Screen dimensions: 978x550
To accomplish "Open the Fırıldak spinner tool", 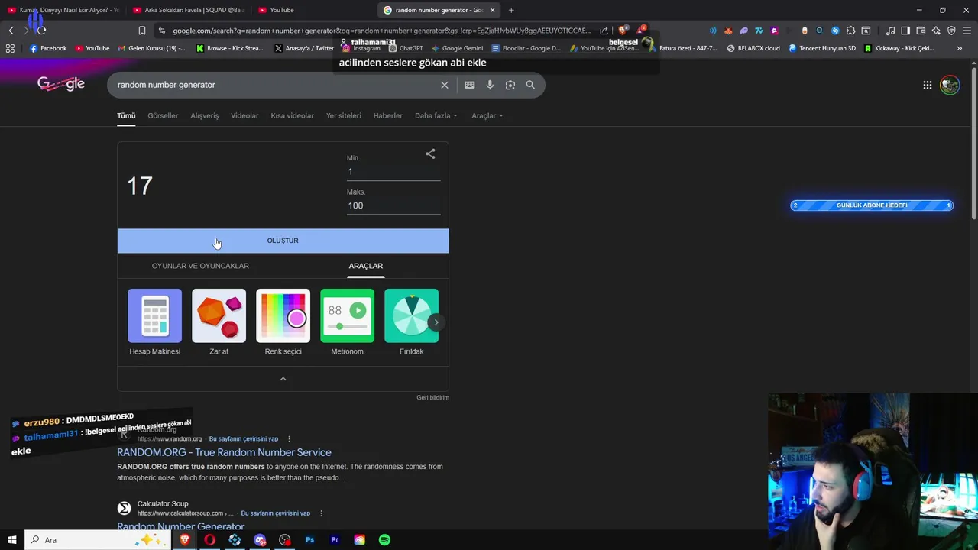I will point(412,322).
